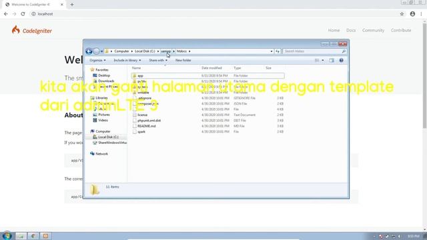Open Contribute link on CodeIgniter page
Image resolution: width=427 pixels, height=240 pixels.
[401, 30]
